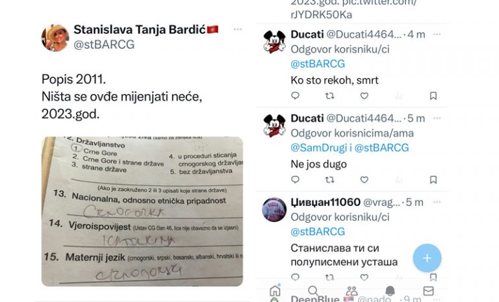Open Search from the bottom navigation bar
Screen dimensions: 499x302
[x=313, y=290]
